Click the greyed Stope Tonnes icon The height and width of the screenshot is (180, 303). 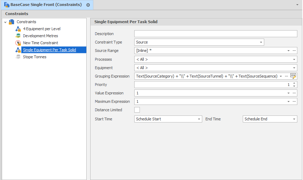[x=18, y=57]
